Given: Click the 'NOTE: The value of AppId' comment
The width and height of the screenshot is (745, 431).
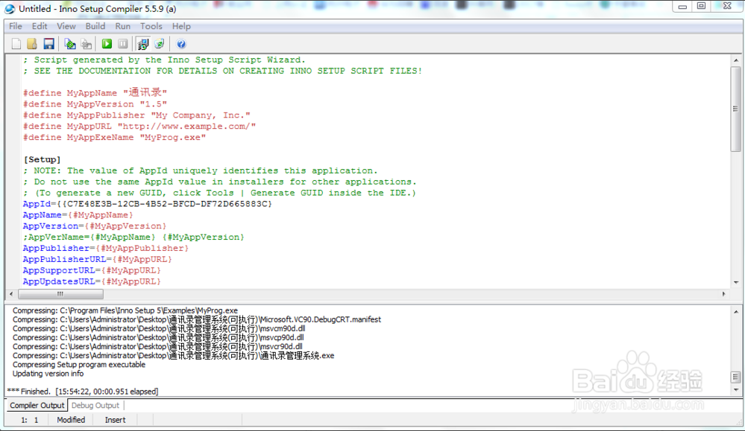Looking at the screenshot, I should click(x=200, y=170).
